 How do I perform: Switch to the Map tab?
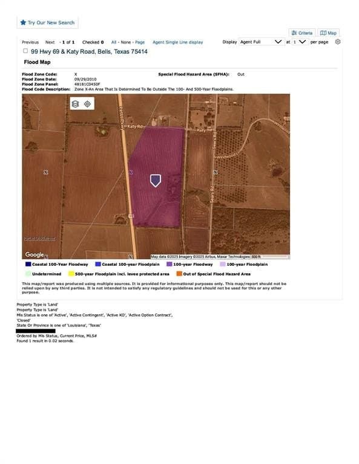pos(328,33)
